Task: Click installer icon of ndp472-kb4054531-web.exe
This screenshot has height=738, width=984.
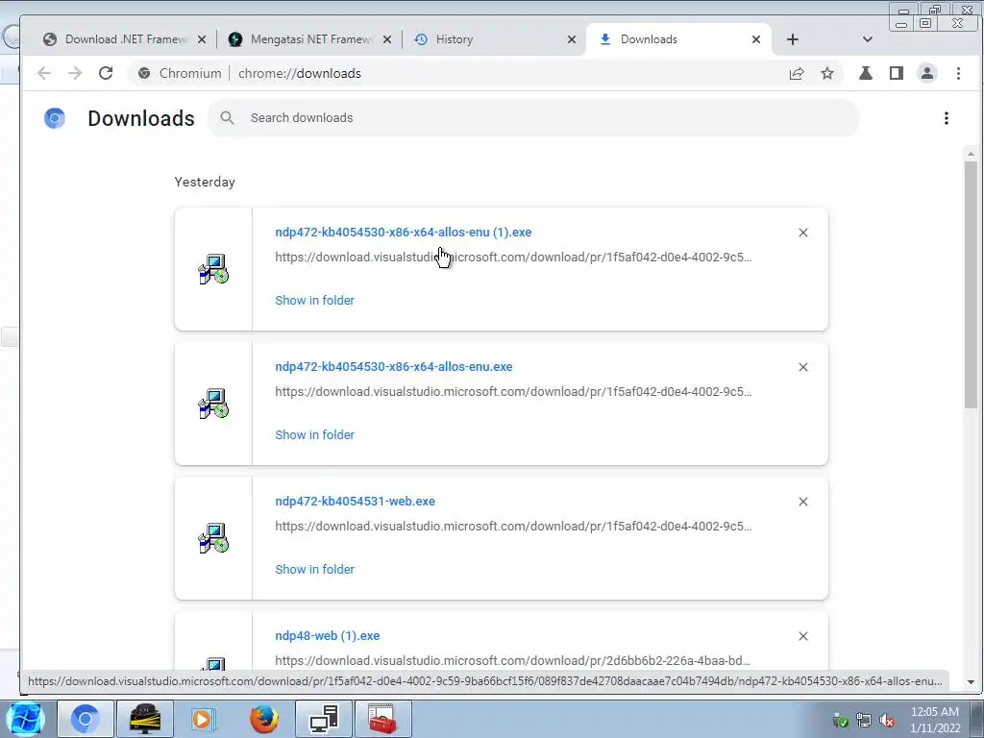Action: pyautogui.click(x=213, y=538)
